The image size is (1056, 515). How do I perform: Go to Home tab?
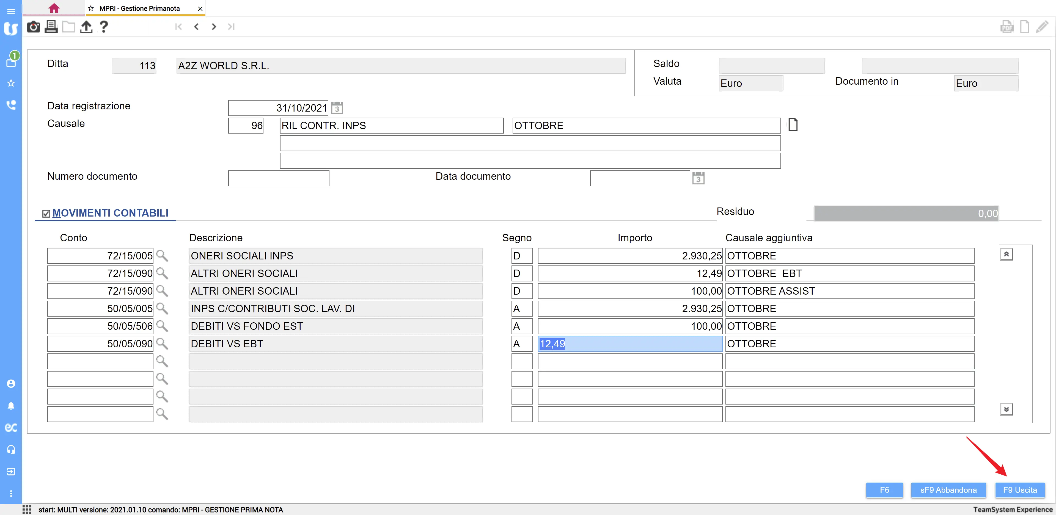54,8
